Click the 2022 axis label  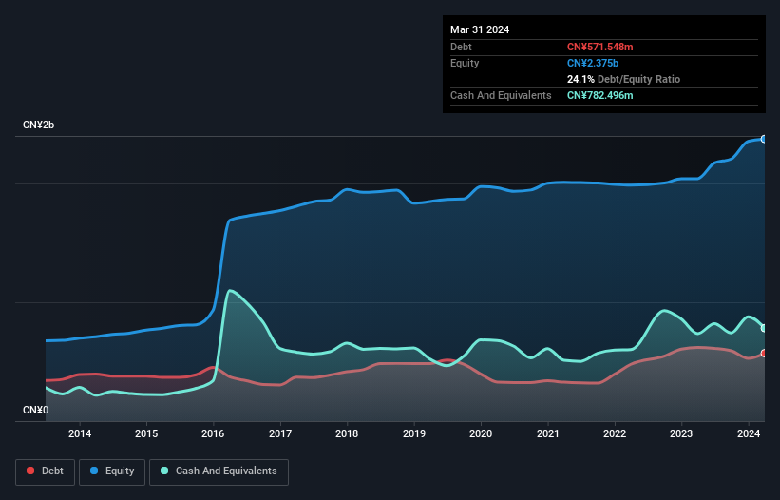[x=615, y=433]
